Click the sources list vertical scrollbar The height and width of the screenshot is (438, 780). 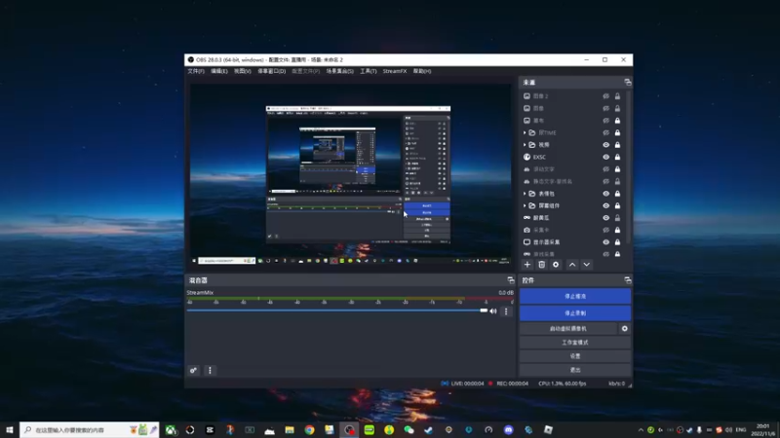click(629, 166)
